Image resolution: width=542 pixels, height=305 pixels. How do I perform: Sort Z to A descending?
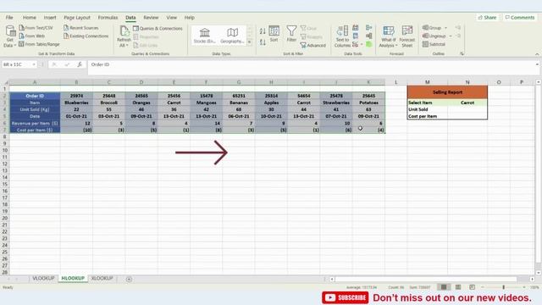[x=263, y=42]
